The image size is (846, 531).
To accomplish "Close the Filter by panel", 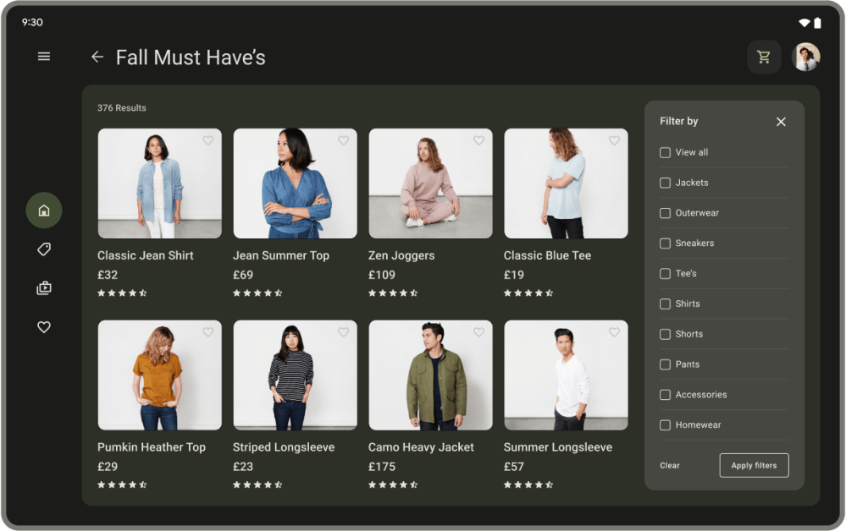I will [781, 122].
